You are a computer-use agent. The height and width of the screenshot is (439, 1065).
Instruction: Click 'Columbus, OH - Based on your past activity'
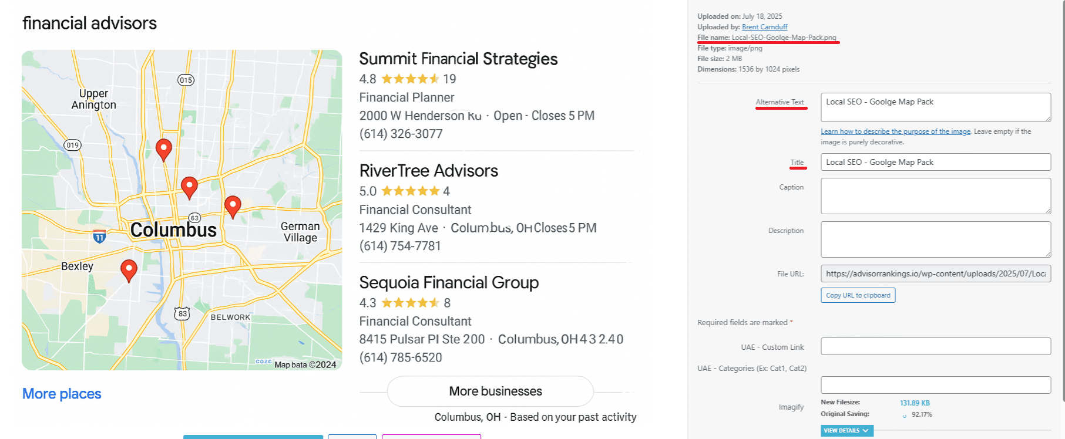[535, 417]
